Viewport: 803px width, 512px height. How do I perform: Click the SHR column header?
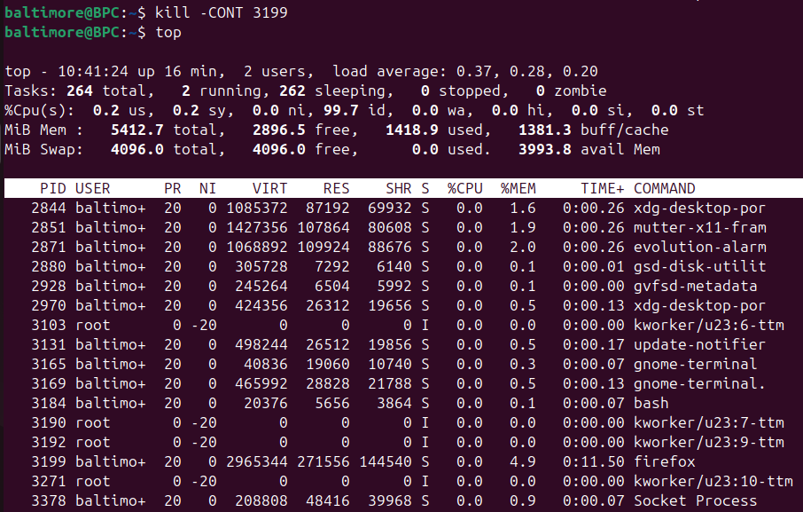399,189
